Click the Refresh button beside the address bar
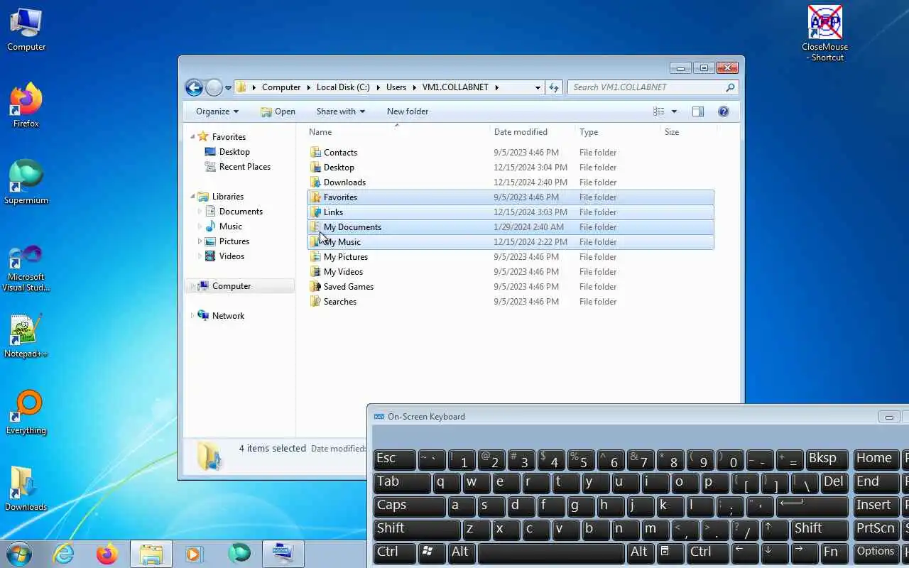The height and width of the screenshot is (568, 909). pos(554,87)
